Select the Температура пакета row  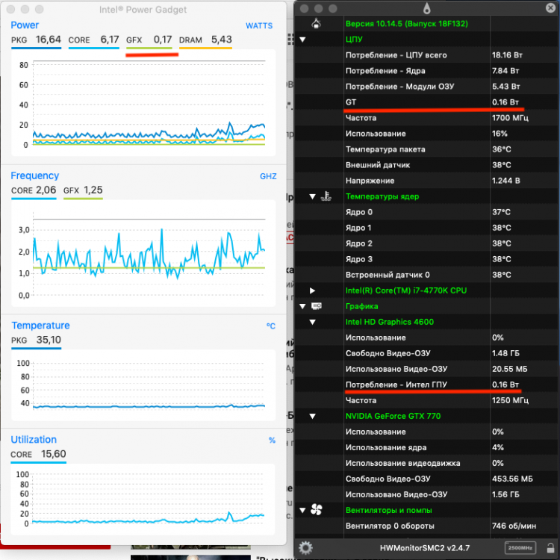427,149
